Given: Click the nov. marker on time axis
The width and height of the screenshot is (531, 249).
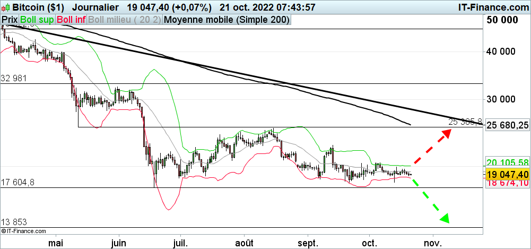Looking at the screenshot, I should (x=433, y=242).
